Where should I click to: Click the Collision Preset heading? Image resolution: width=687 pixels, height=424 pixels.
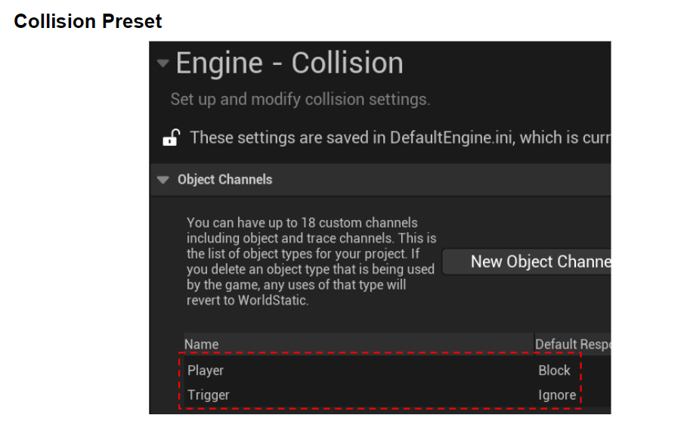coord(88,21)
